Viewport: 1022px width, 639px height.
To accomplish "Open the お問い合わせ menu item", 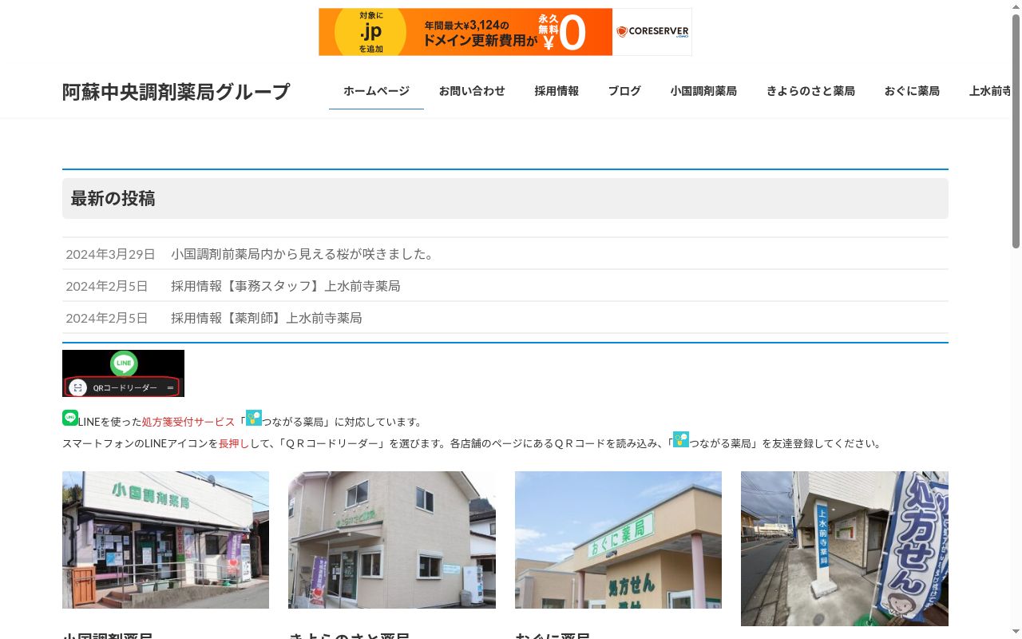I will point(472,91).
